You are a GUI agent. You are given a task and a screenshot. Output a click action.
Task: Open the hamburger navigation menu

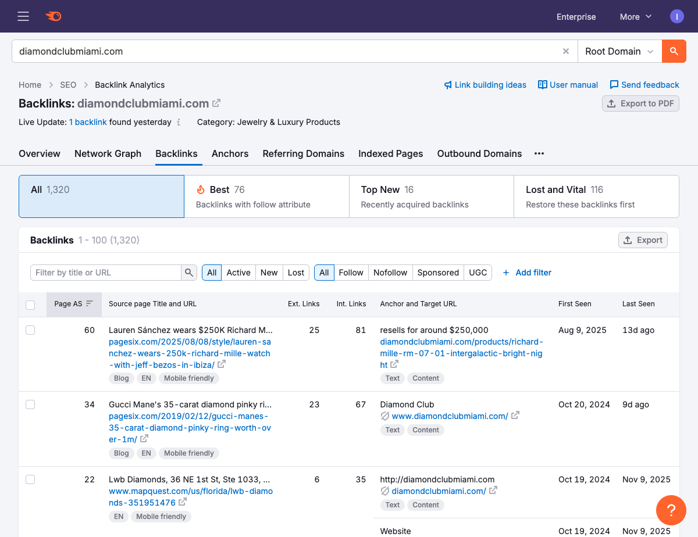[x=23, y=16]
